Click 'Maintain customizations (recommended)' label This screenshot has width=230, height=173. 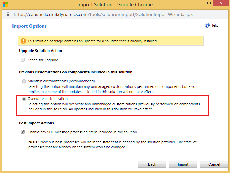pyautogui.click(x=61, y=81)
